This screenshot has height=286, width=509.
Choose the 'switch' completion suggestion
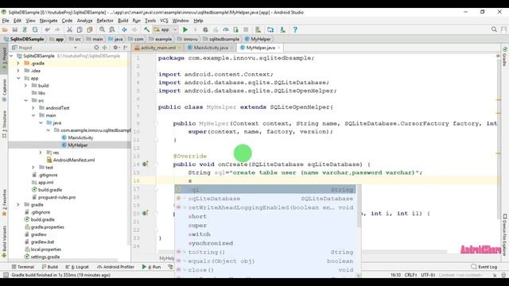point(266,234)
